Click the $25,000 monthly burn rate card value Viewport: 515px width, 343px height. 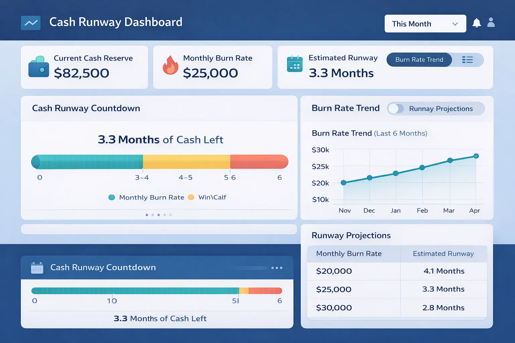pos(211,73)
